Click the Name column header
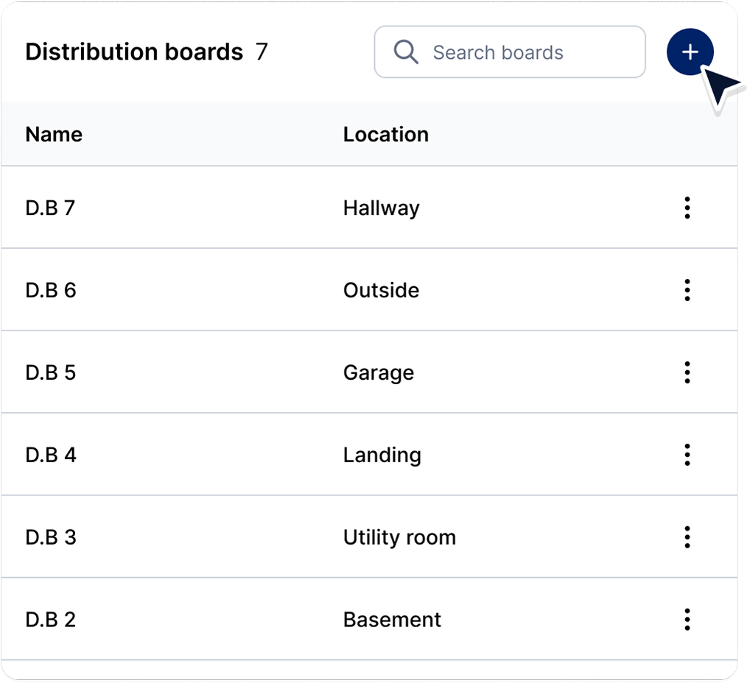This screenshot has height=683, width=747. [x=53, y=135]
